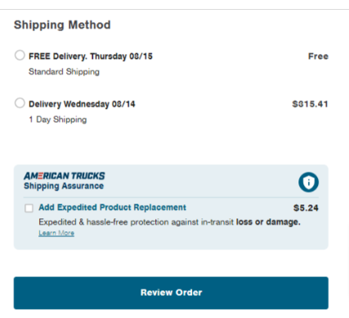Click the 1 Day Shipping subtitle text
Screen dimensions: 349x318
(x=58, y=119)
